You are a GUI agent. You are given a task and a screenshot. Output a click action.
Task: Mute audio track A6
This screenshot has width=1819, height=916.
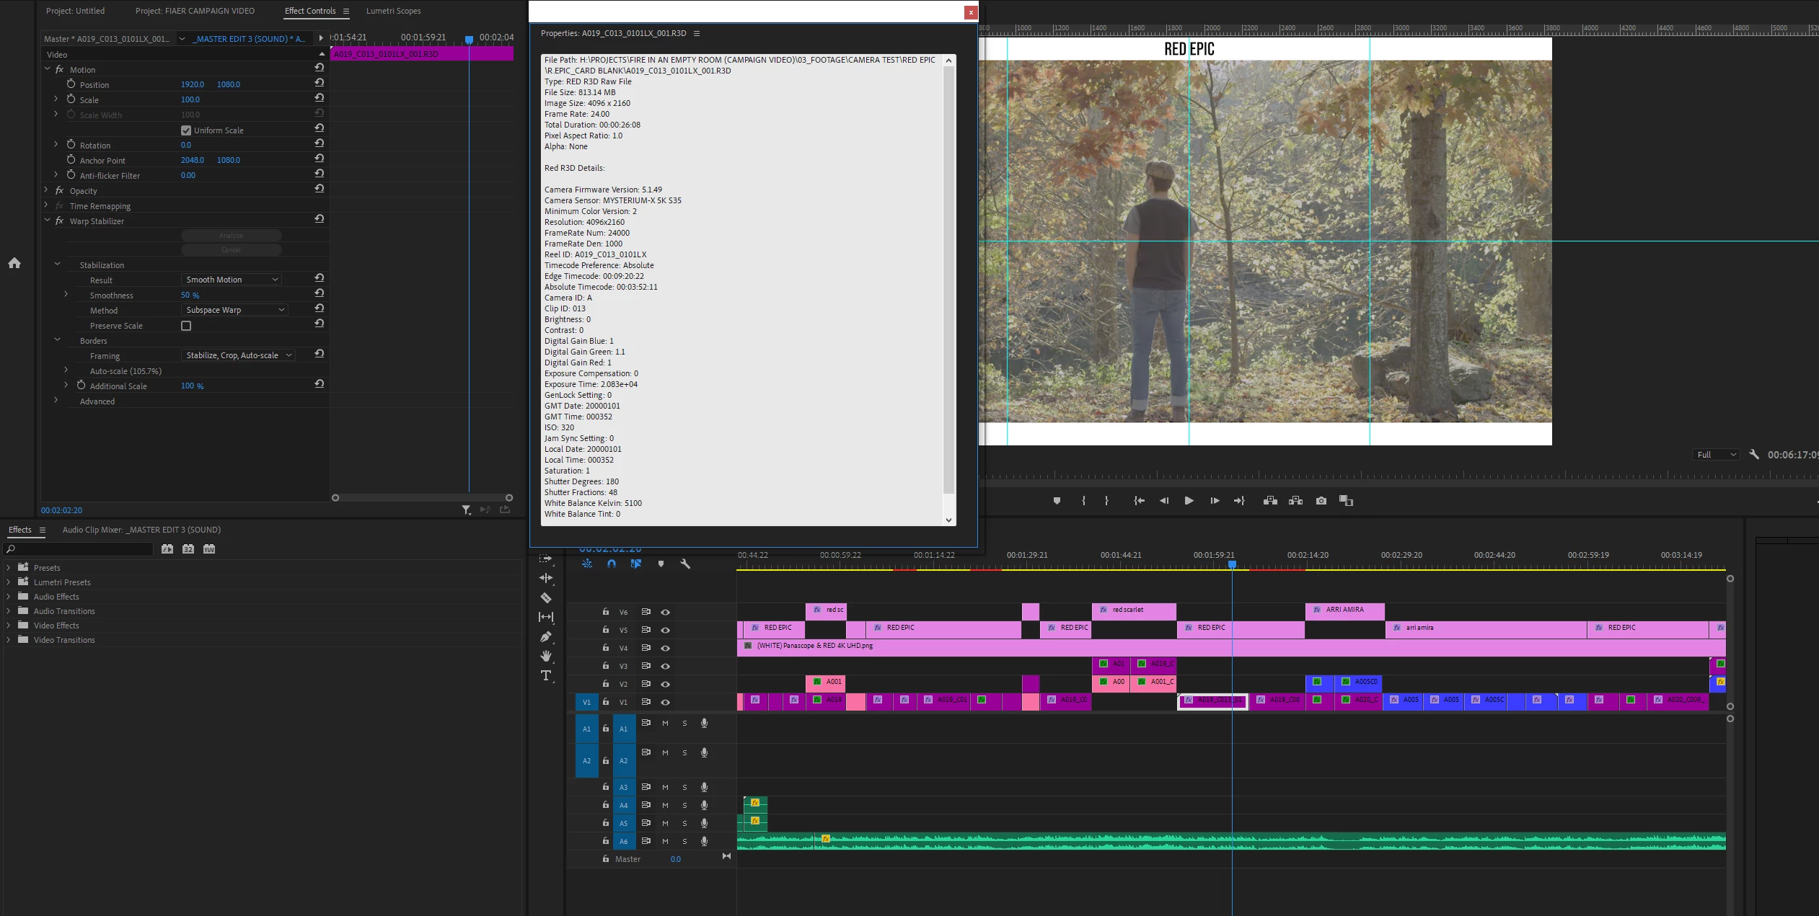tap(665, 841)
